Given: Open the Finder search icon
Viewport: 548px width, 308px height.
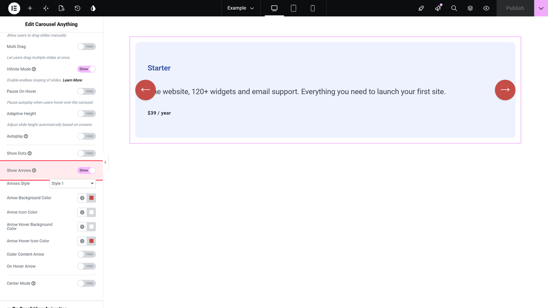Looking at the screenshot, I should coord(454,8).
